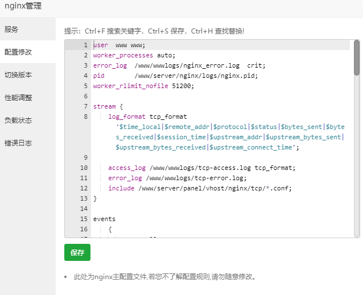Switch to the 切换版本 tab

[18, 74]
